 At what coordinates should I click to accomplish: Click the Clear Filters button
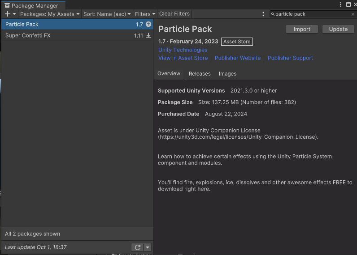click(x=174, y=14)
